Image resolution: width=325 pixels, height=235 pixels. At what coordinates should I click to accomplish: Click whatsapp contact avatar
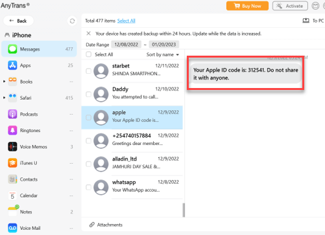point(101,187)
